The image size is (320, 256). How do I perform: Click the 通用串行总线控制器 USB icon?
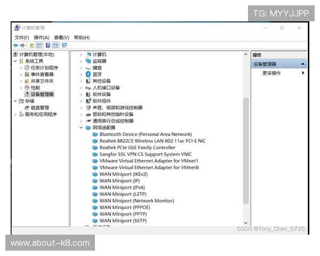[88, 121]
